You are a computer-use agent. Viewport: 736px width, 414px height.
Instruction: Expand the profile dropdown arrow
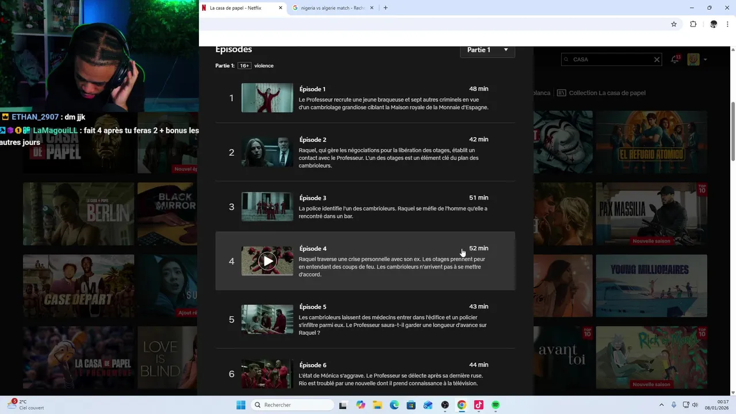point(705,59)
